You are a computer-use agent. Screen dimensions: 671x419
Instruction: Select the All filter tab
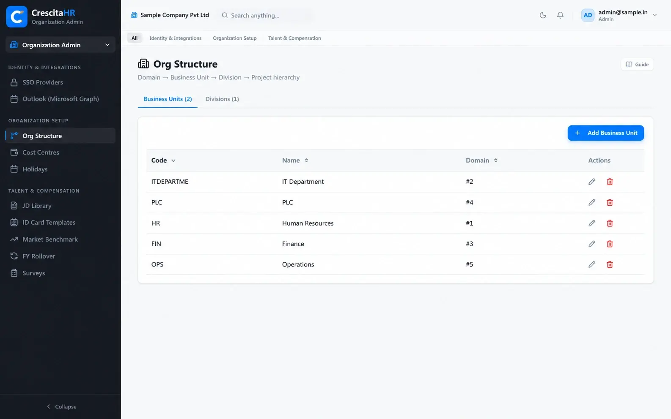tap(135, 38)
